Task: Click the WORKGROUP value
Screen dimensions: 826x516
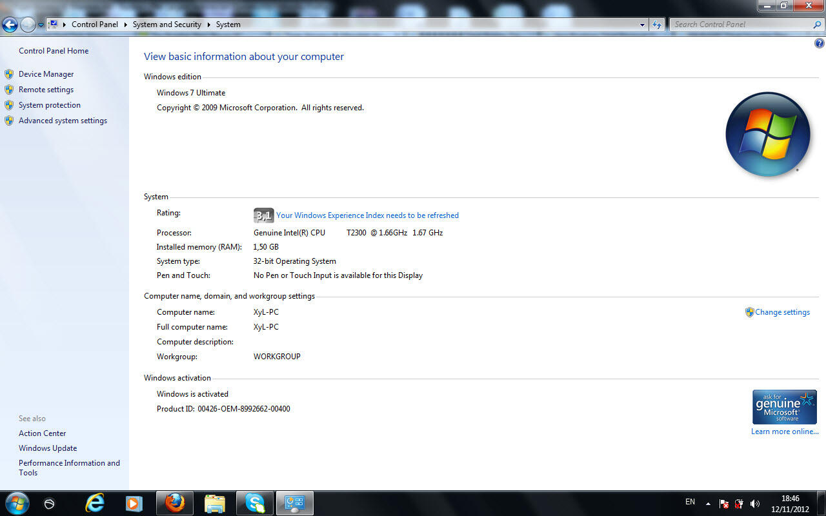Action: pos(277,357)
